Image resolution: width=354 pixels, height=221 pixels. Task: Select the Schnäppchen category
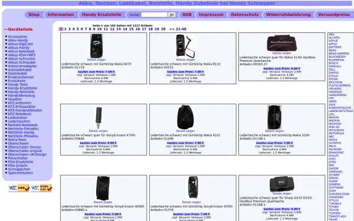(19, 169)
